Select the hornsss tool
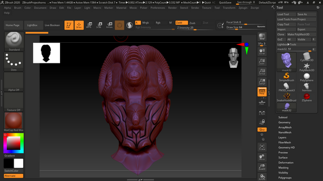This screenshot has height=181, width=323. pyautogui.click(x=306, y=87)
